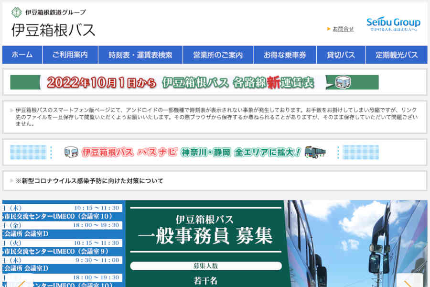Viewport: 430px width, 287px height.
Task: Open the ホーム menu tab
Action: (22, 55)
